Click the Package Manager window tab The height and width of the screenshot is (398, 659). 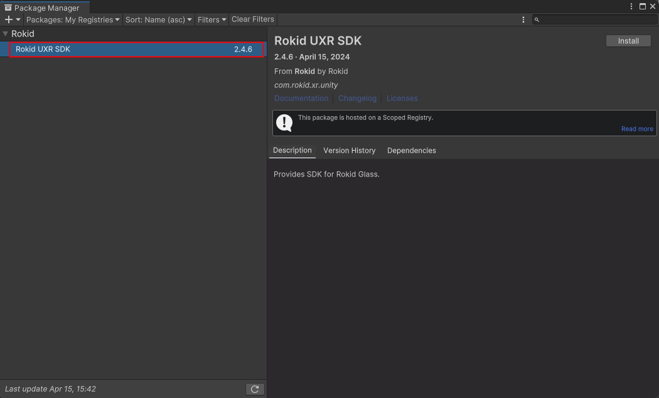(x=45, y=8)
